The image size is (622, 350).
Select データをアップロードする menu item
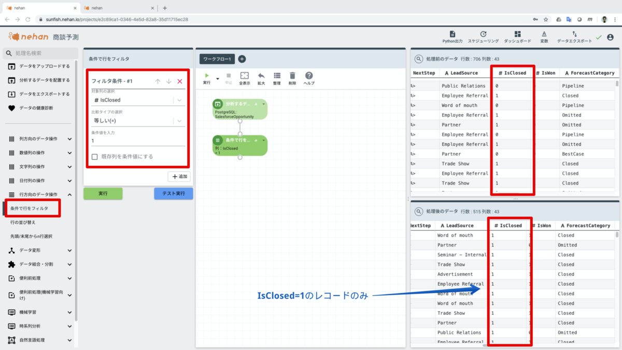[39, 66]
